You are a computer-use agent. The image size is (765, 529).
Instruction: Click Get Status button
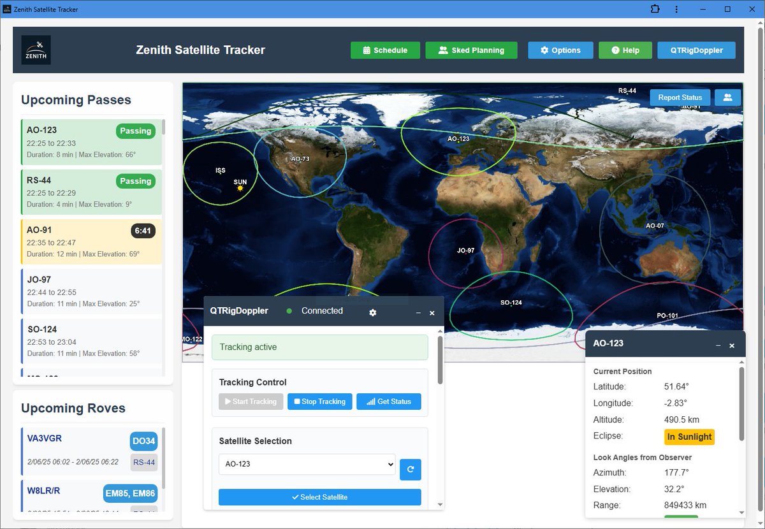point(389,402)
